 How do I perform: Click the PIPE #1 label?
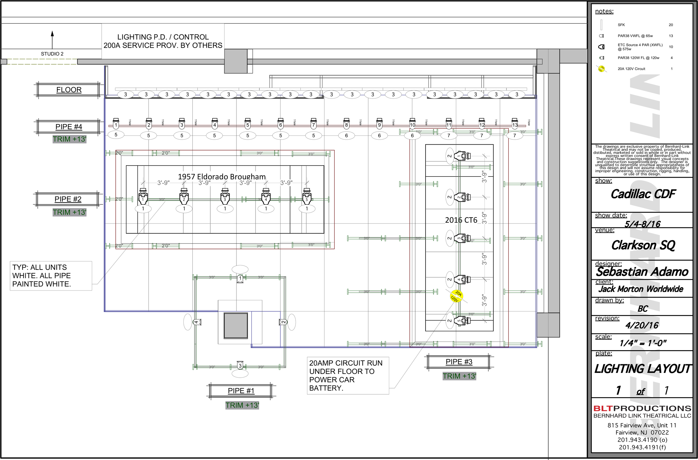[241, 391]
